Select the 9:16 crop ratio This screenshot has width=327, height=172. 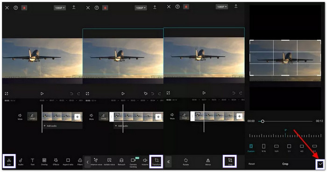pos(263,148)
